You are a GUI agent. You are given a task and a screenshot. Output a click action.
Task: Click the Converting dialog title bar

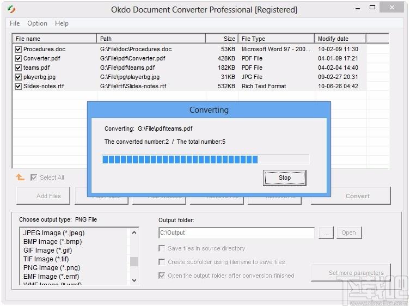click(209, 110)
